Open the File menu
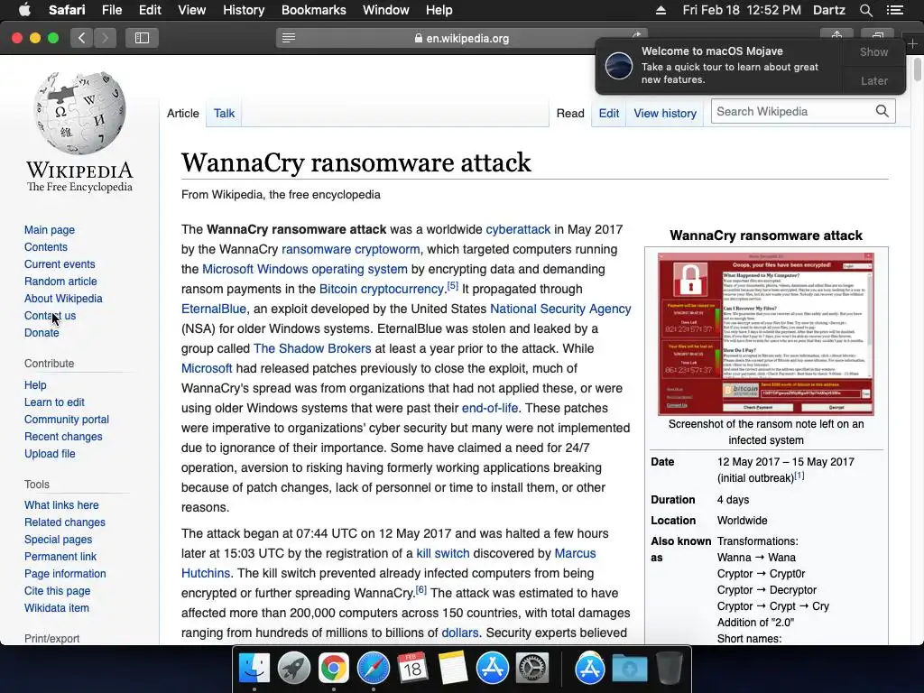The width and height of the screenshot is (924, 693). pyautogui.click(x=111, y=10)
